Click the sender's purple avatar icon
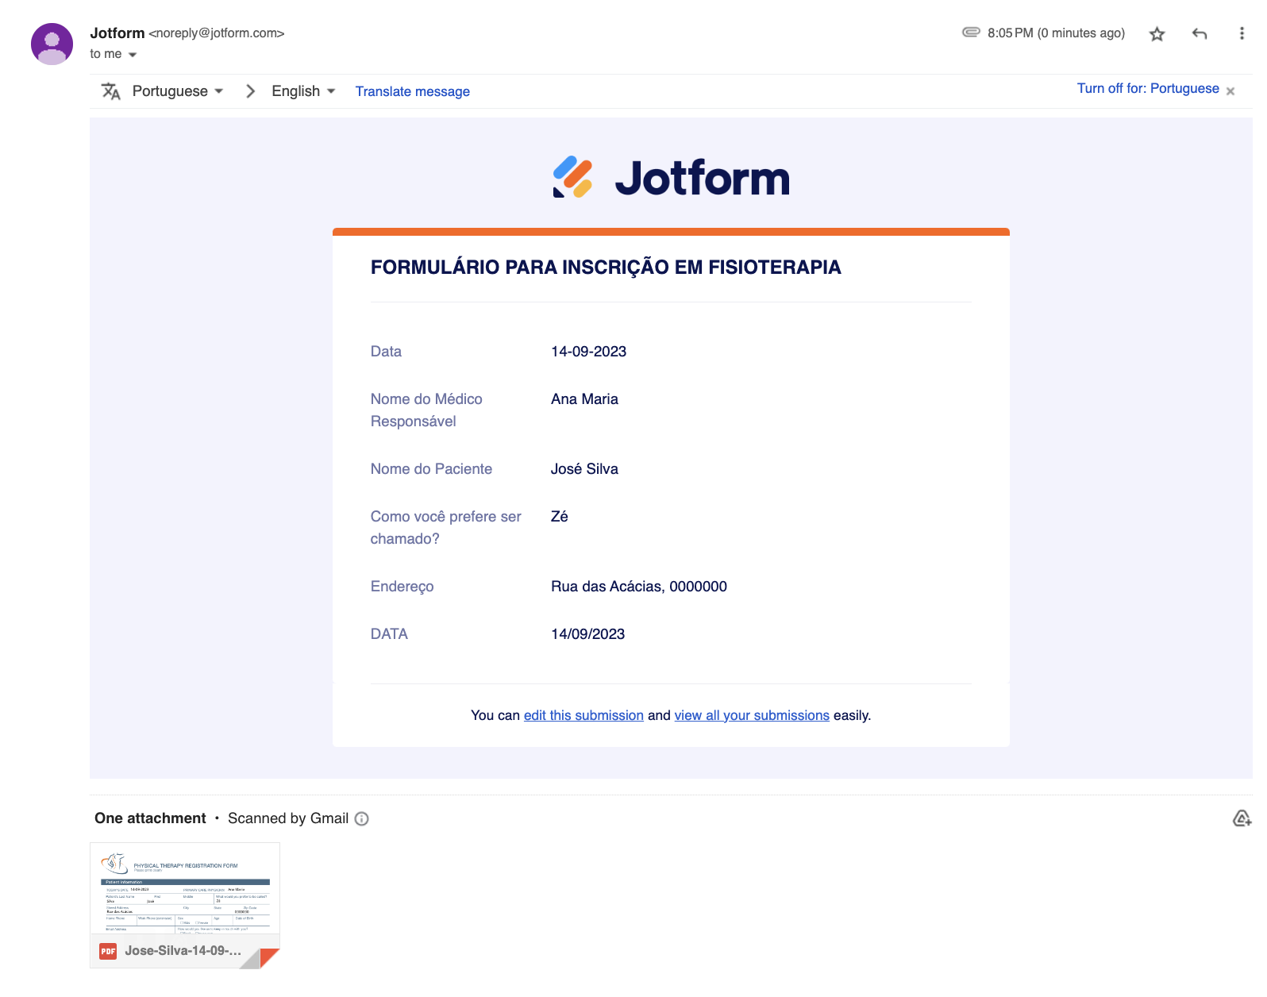The image size is (1267, 997). [52, 44]
